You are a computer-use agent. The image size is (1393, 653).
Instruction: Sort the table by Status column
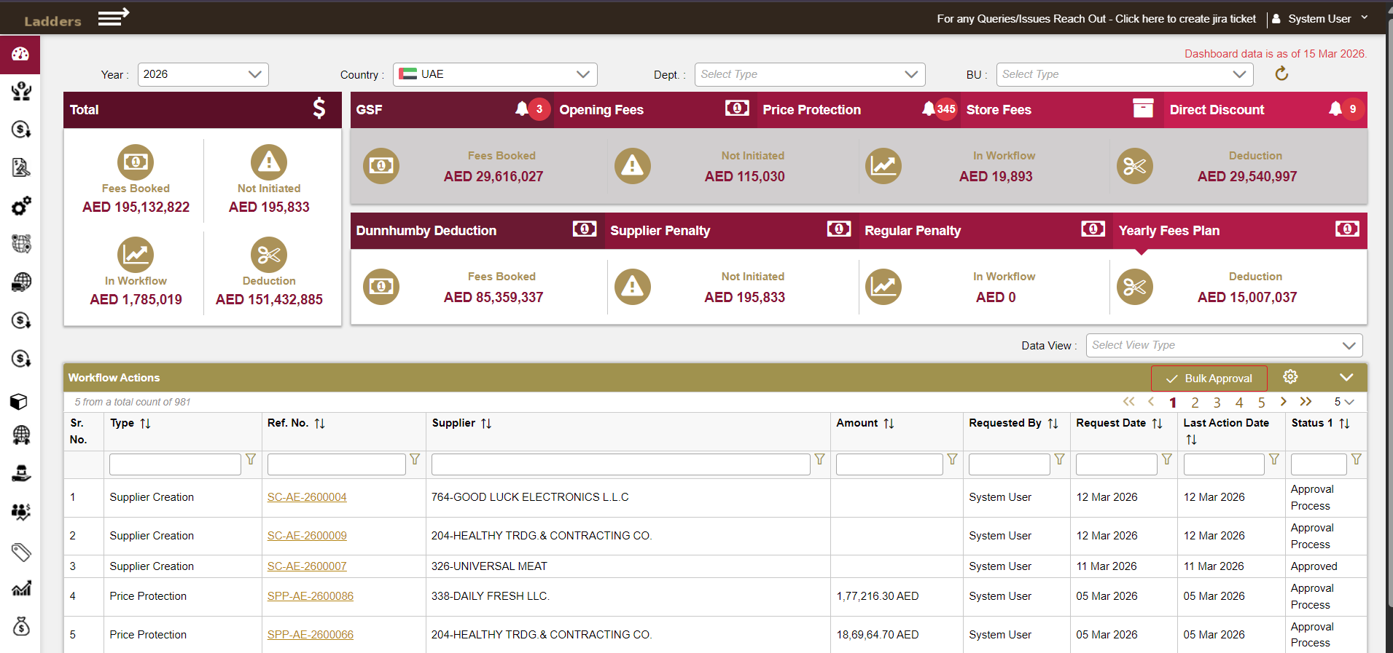tap(1344, 424)
